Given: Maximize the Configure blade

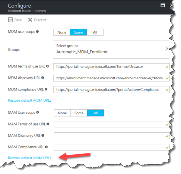Looking at the screenshot, I should click(162, 5).
